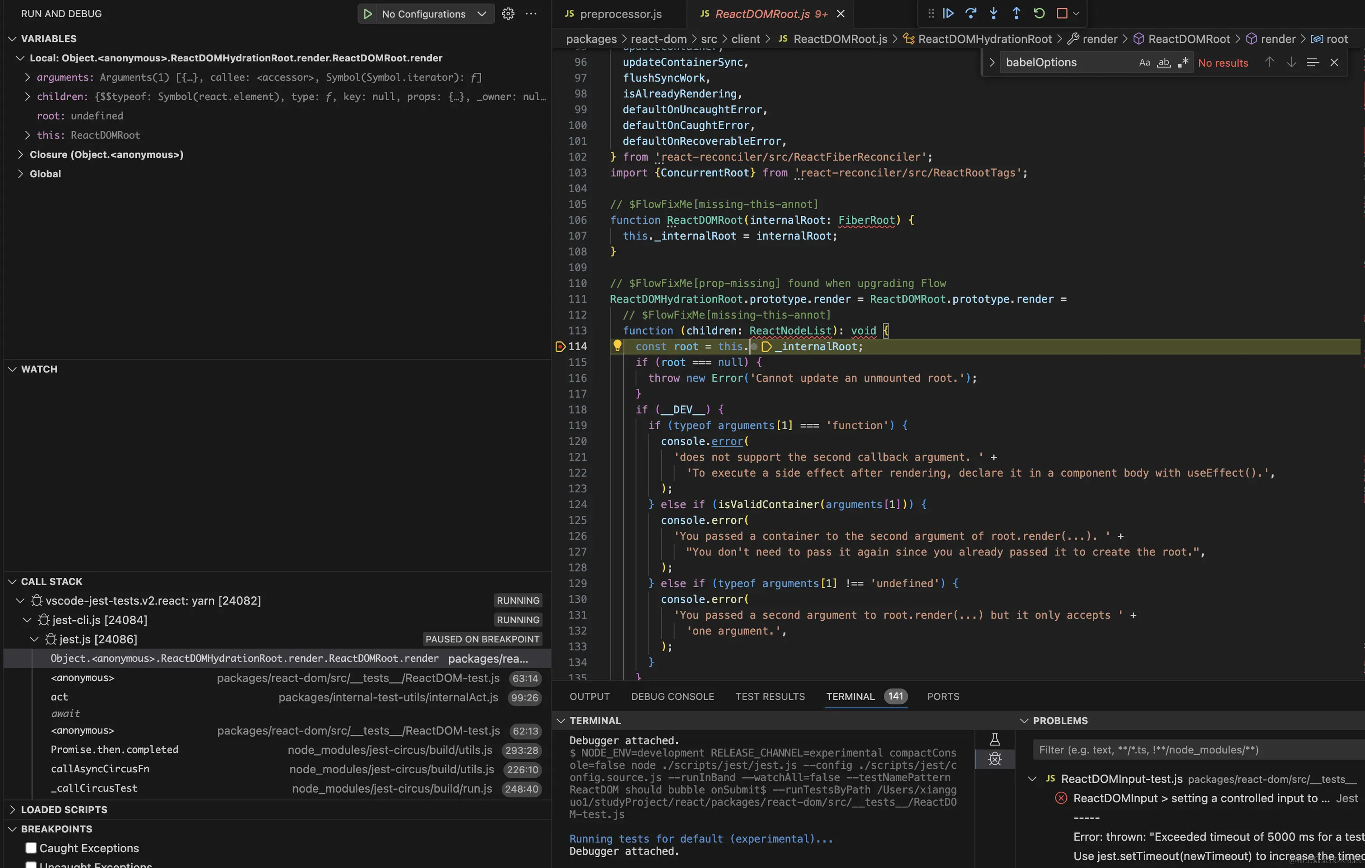Open the preprocessor.js editor tab

click(620, 14)
